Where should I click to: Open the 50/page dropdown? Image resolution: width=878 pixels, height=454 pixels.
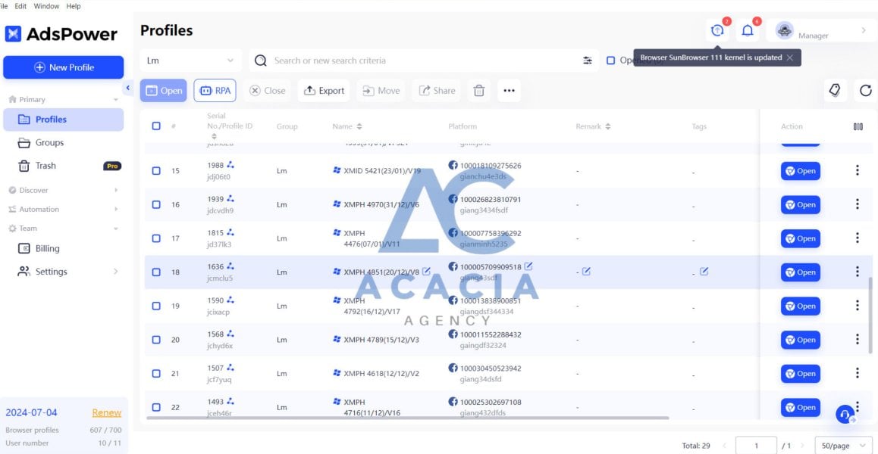(x=844, y=446)
